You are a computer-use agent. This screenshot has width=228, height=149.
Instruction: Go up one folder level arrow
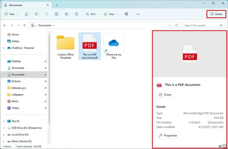[24, 25]
